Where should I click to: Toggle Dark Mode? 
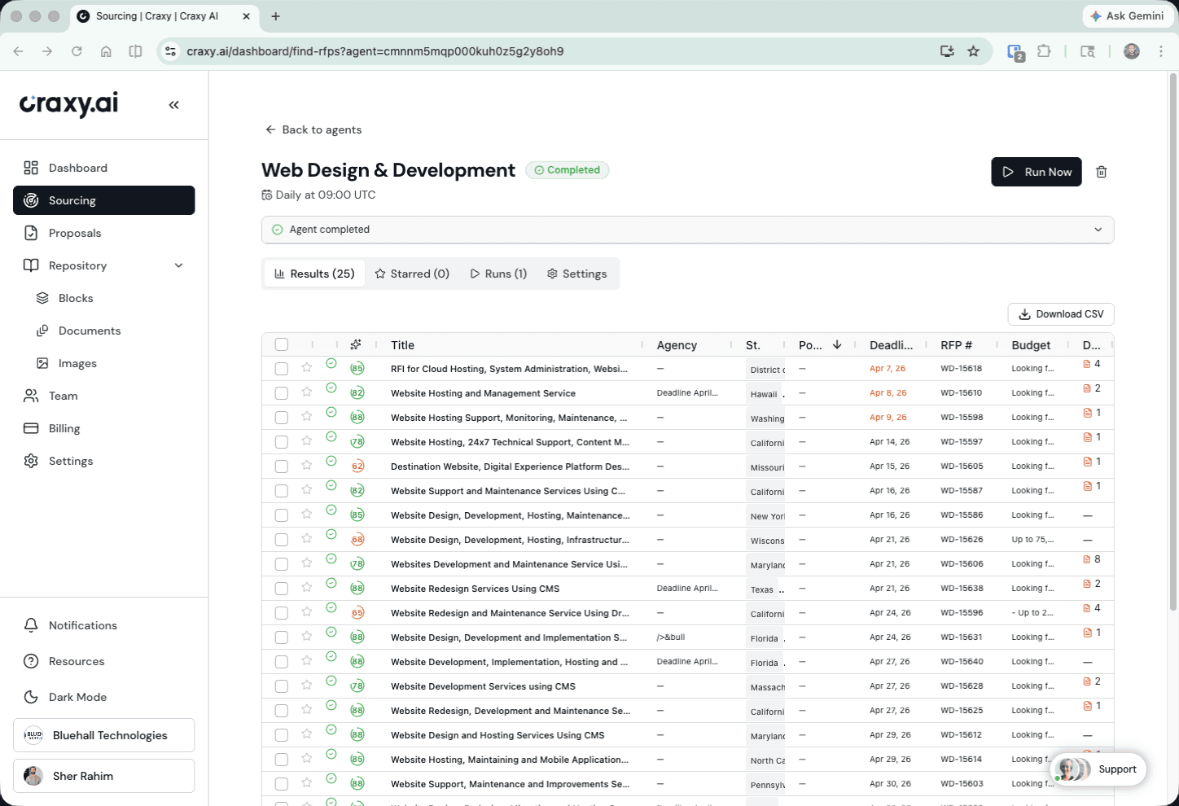pyautogui.click(x=103, y=697)
